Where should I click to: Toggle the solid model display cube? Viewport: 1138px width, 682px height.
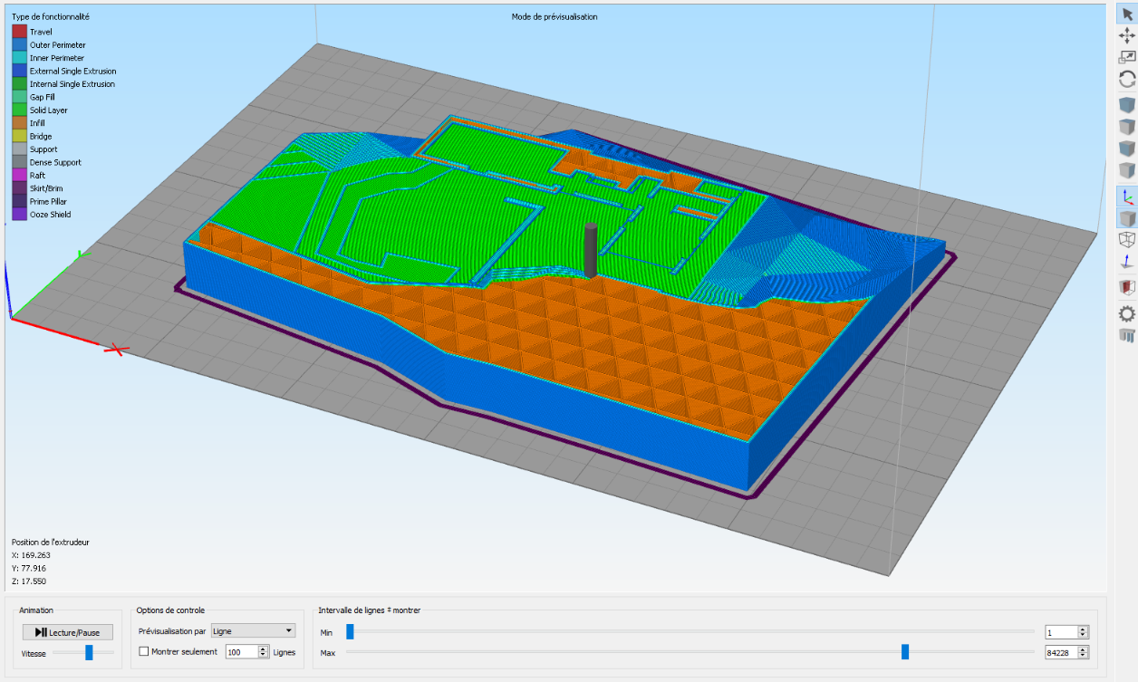click(1127, 218)
